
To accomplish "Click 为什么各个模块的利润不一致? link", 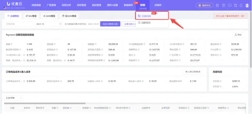I will pos(230,16).
